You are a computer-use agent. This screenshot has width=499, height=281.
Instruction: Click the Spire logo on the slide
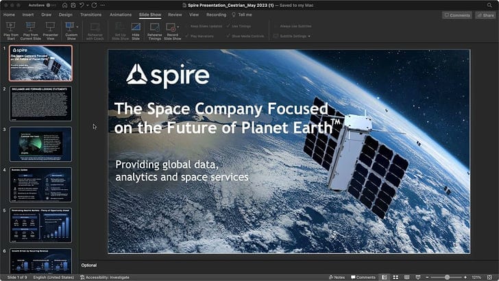(x=168, y=75)
